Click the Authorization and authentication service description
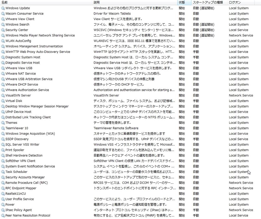261x219 pixels. pos(134,90)
